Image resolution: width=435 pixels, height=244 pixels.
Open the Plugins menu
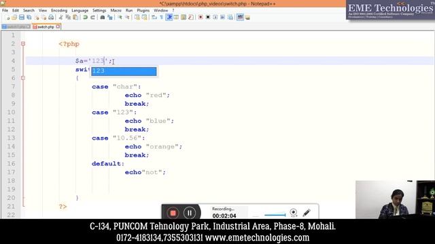[x=143, y=10]
